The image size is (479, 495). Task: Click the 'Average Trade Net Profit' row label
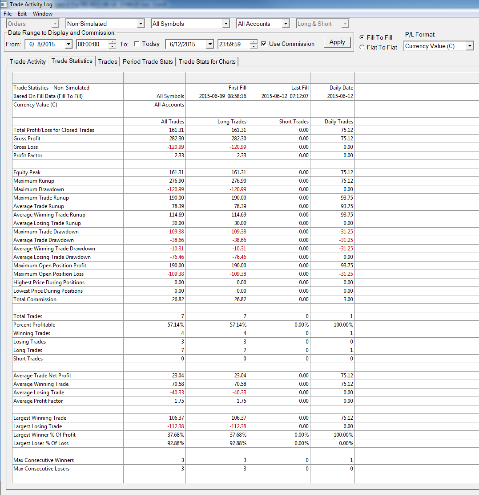point(42,376)
